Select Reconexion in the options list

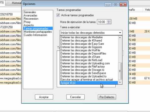click(31, 19)
